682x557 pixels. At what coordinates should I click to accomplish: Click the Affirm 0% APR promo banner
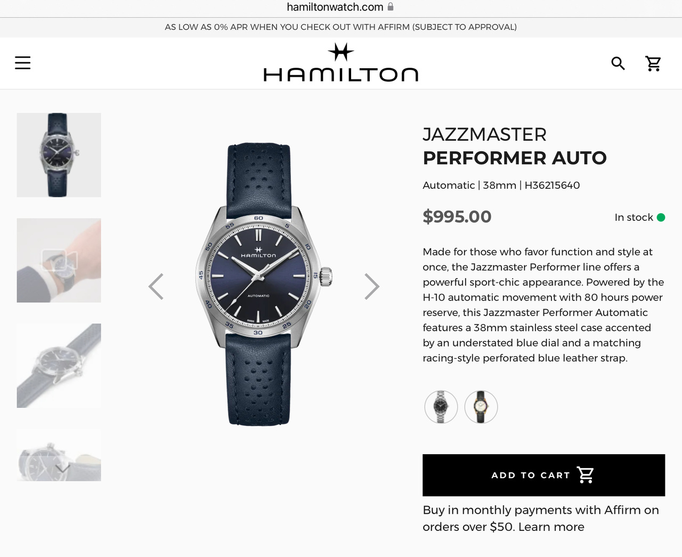coord(341,27)
